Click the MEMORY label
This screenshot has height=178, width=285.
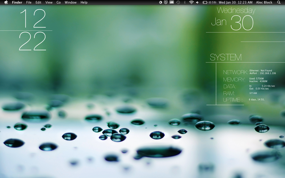[234, 80]
